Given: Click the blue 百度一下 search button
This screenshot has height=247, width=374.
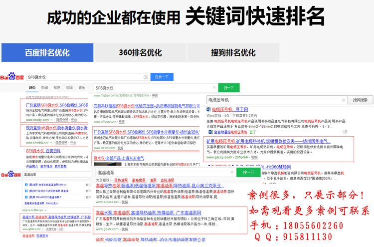Looking at the screenshot, I should [x=162, y=77].
